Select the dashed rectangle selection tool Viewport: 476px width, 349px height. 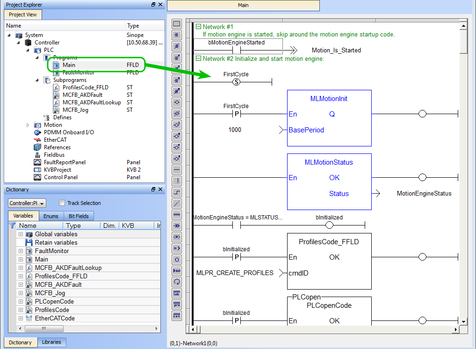pyautogui.click(x=177, y=24)
